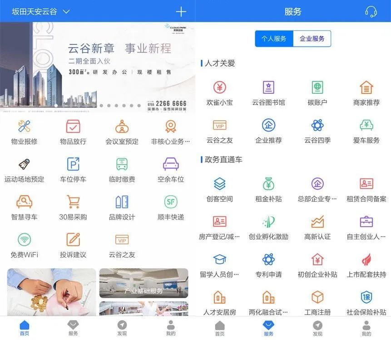Open 租赁合同备案 ID card icon
This screenshot has height=340, width=391.
pos(366,184)
